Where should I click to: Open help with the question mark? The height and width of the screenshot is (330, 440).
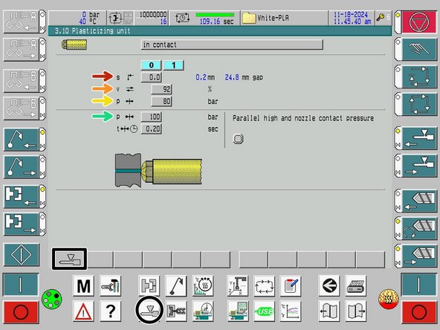(111, 311)
